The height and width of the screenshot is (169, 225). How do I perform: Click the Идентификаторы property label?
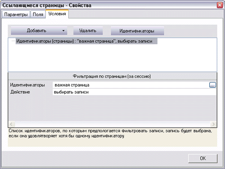coord(27,85)
